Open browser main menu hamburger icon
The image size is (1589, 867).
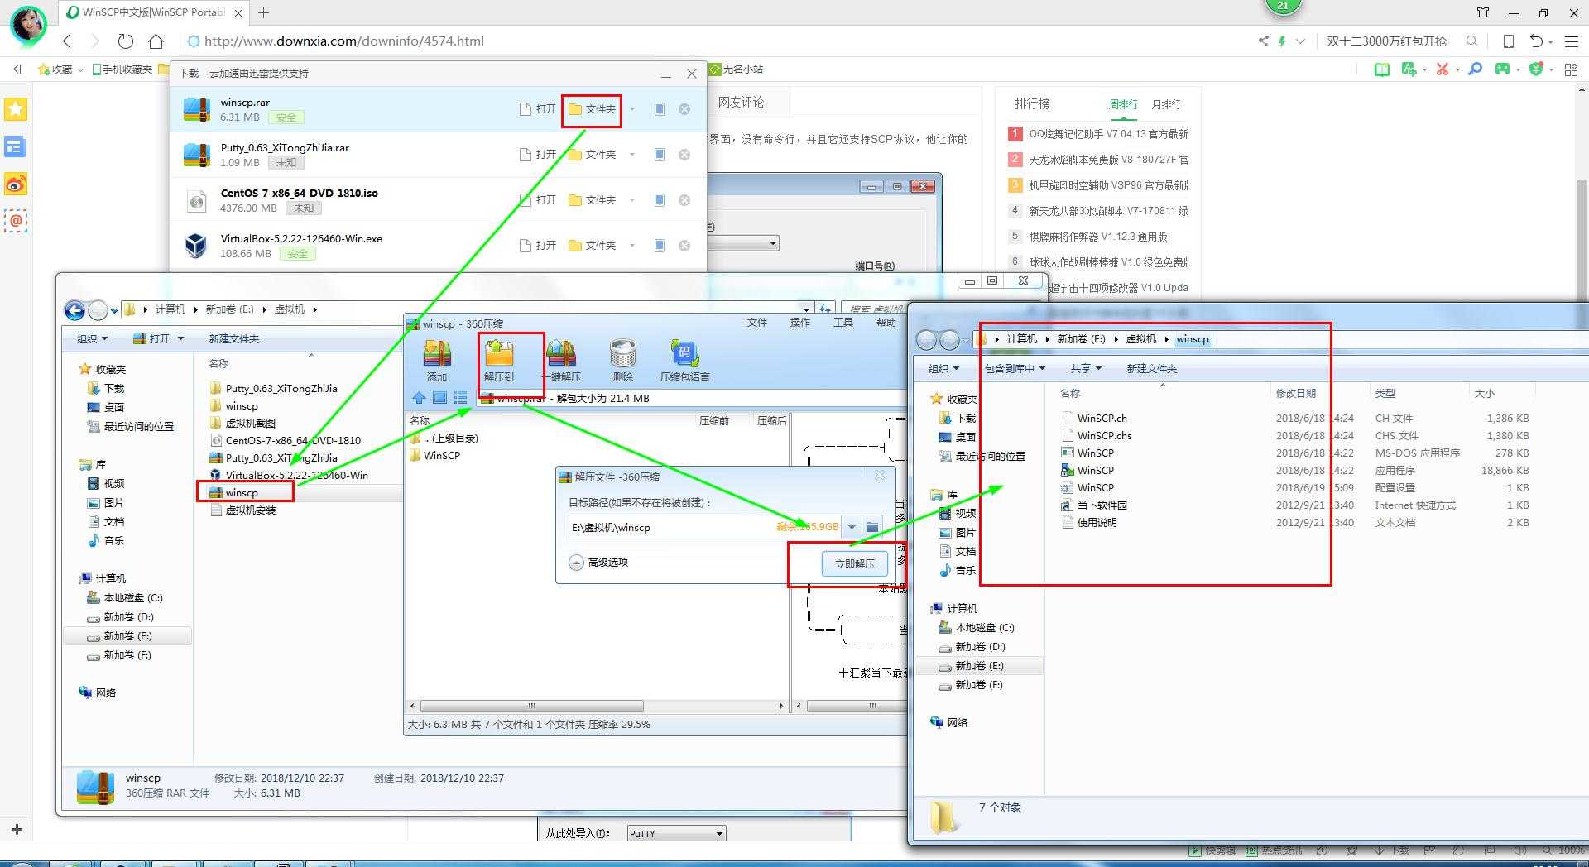(1571, 41)
